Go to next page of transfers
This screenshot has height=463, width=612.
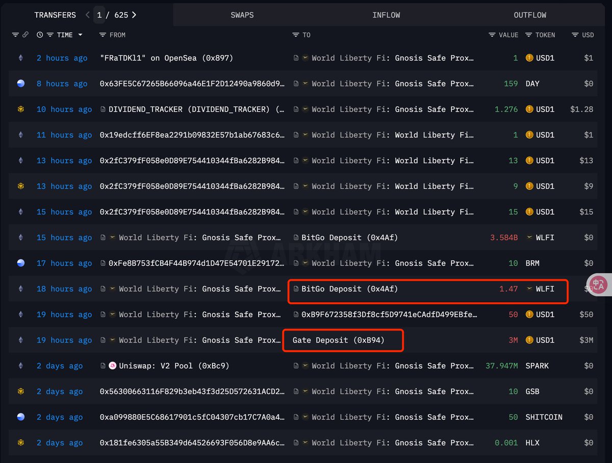point(134,15)
